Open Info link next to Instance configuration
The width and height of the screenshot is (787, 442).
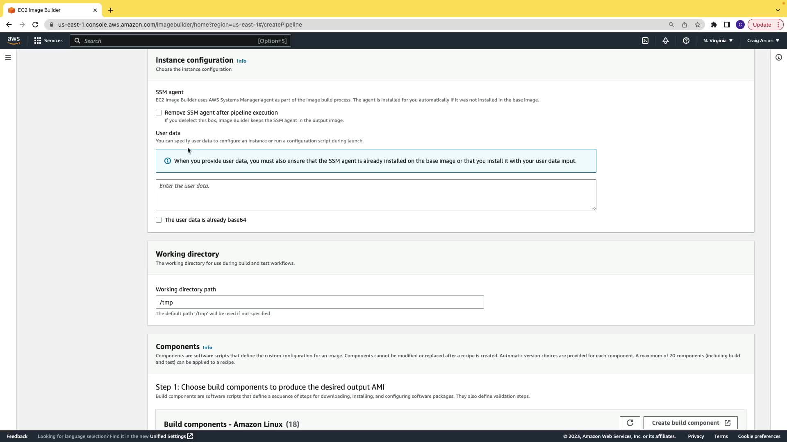coord(241,61)
